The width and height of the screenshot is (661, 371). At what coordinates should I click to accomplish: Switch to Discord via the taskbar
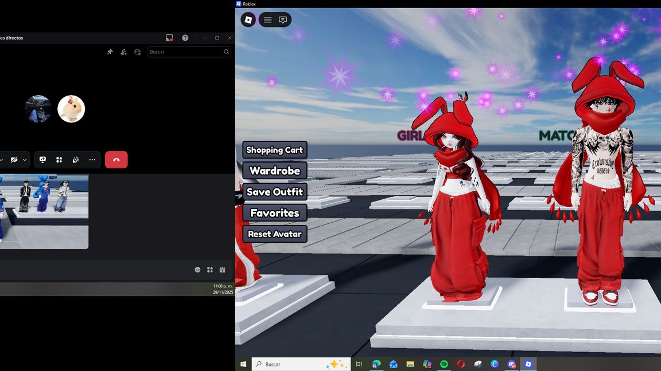[x=511, y=364]
